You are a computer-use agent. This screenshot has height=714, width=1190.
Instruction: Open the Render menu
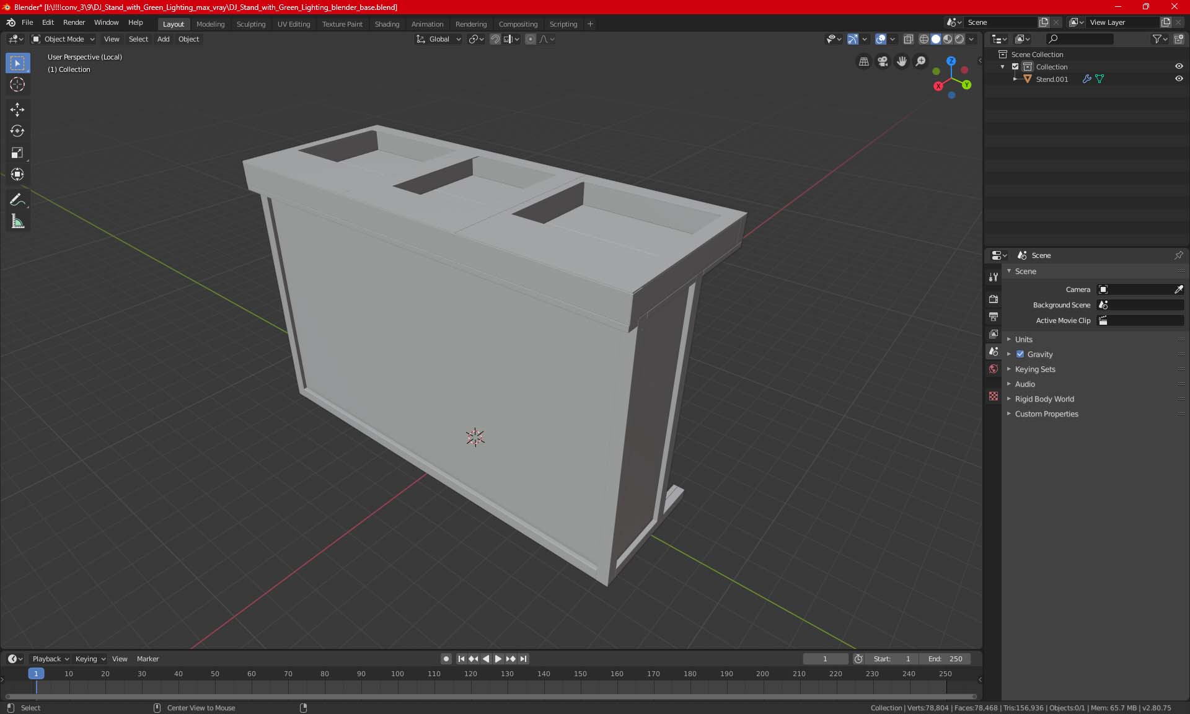click(74, 22)
